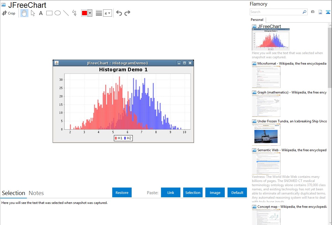Click the H1 legend entry
The image size is (332, 225).
(x=119, y=138)
